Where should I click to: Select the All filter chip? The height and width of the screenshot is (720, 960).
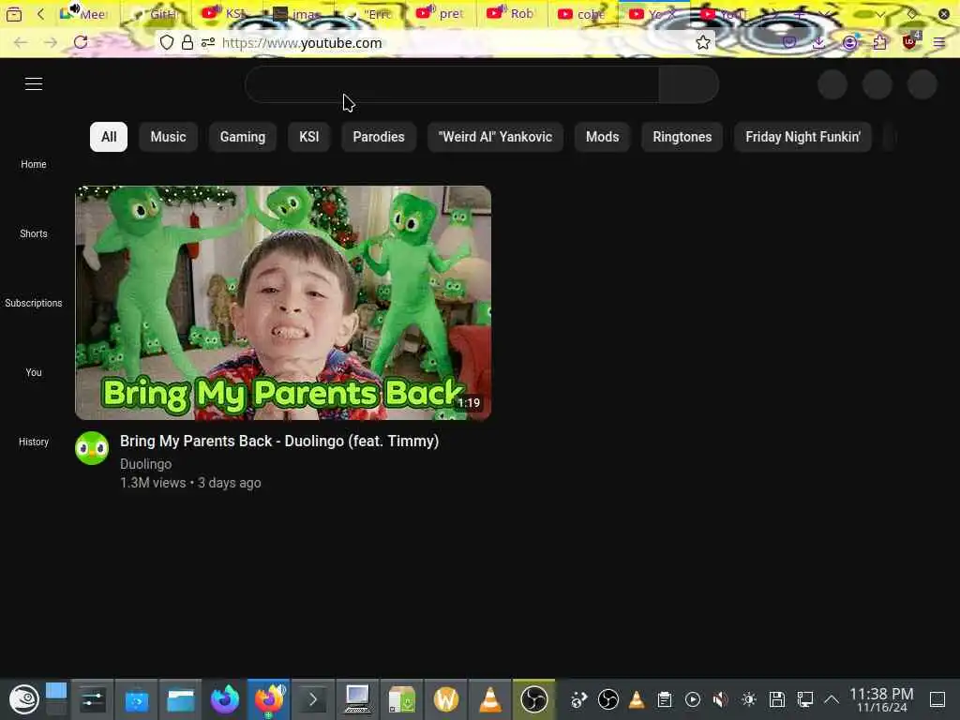[x=109, y=137]
